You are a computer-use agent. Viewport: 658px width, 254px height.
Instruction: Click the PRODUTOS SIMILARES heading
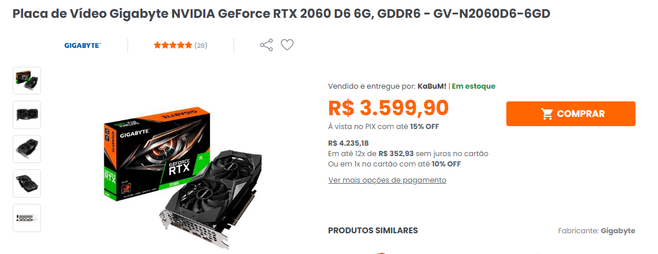(373, 230)
